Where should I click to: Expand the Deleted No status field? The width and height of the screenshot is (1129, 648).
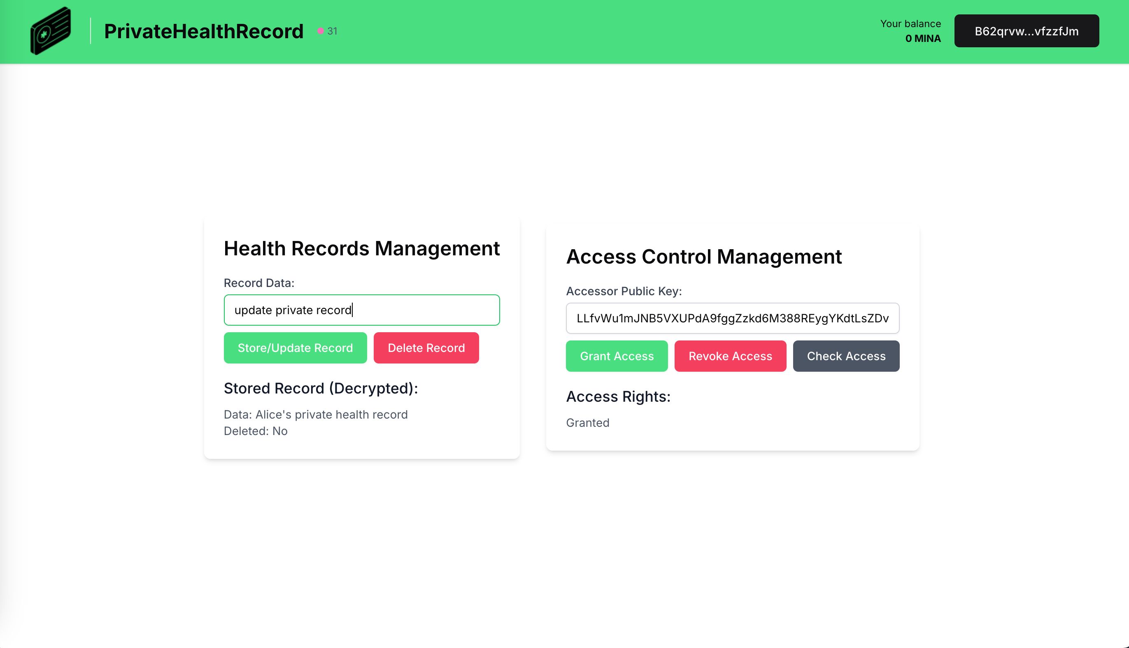(x=255, y=431)
